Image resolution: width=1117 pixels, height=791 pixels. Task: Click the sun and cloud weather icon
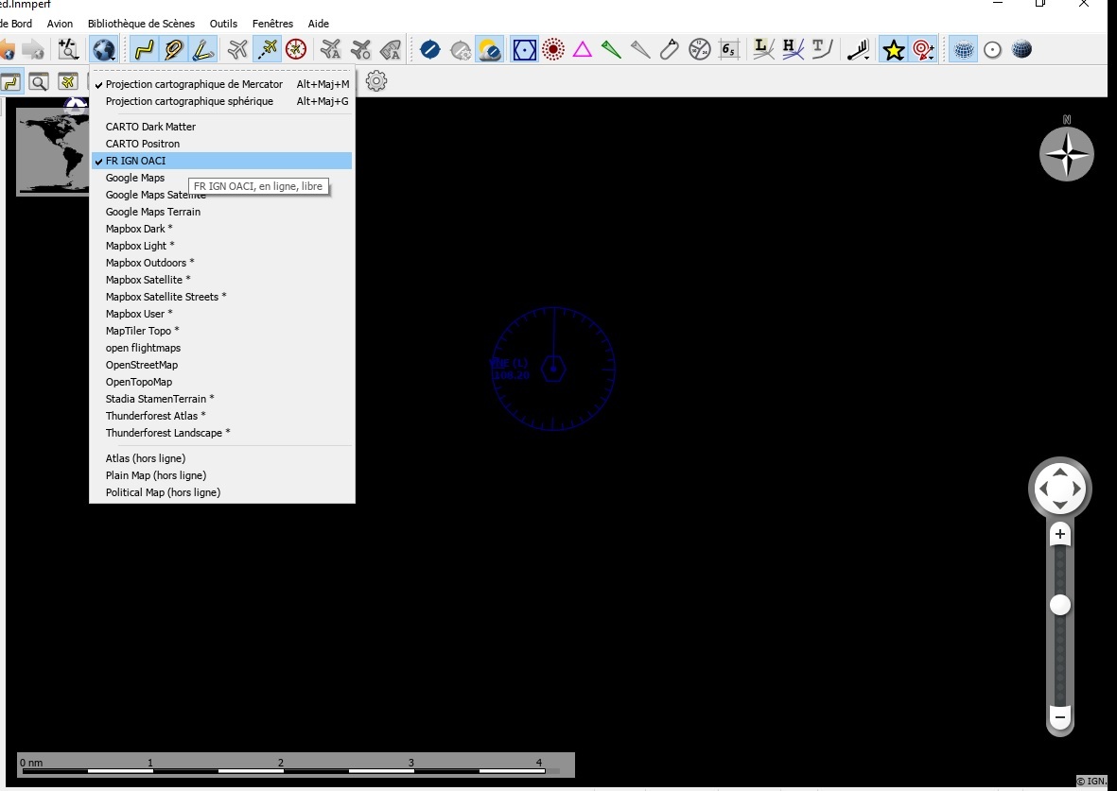489,49
